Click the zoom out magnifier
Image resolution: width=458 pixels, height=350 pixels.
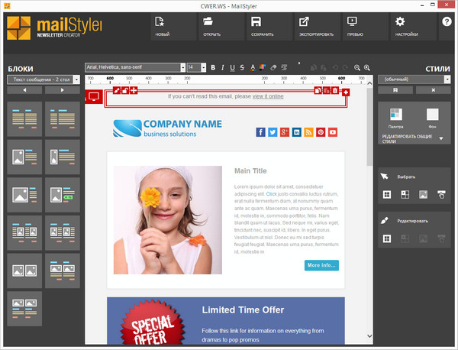coord(357,67)
